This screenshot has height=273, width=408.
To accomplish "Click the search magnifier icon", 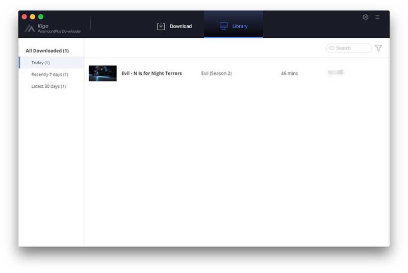I will coord(332,48).
